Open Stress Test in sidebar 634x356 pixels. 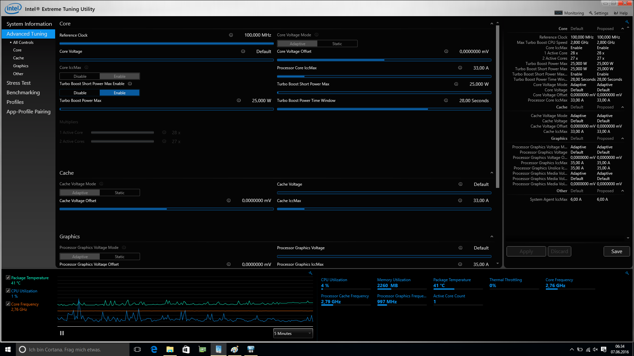coord(18,83)
